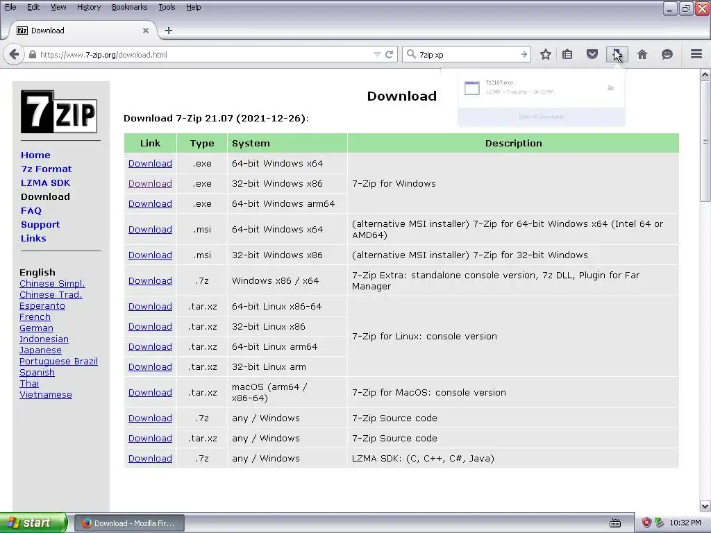Open the hamburger menu button
This screenshot has width=711, height=533.
[x=696, y=54]
